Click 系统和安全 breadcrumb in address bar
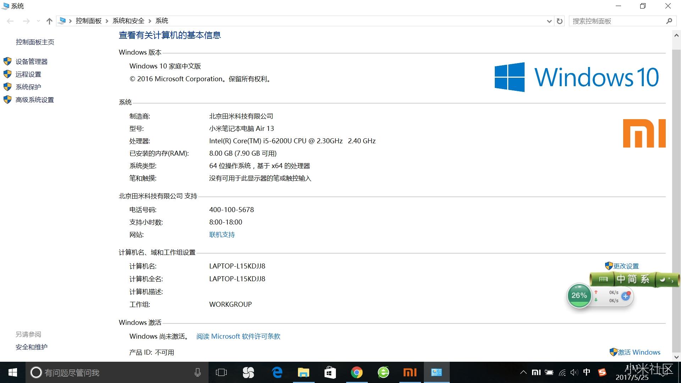This screenshot has height=383, width=681. pyautogui.click(x=128, y=21)
